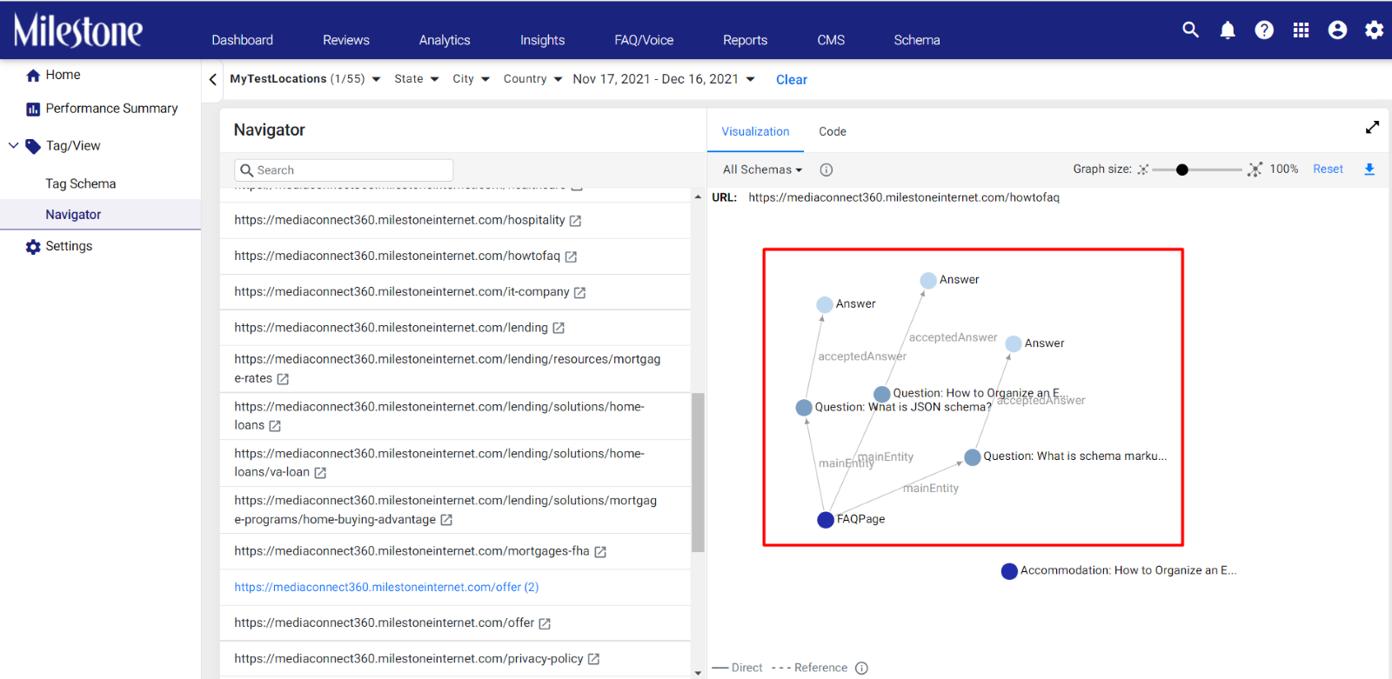Screen dimensions: 1392x679
Task: Select the /lending/solutions/home-loans URL row
Action: point(455,416)
